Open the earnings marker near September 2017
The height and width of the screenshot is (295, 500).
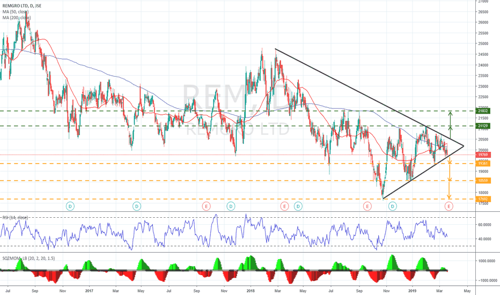[x=207, y=206]
